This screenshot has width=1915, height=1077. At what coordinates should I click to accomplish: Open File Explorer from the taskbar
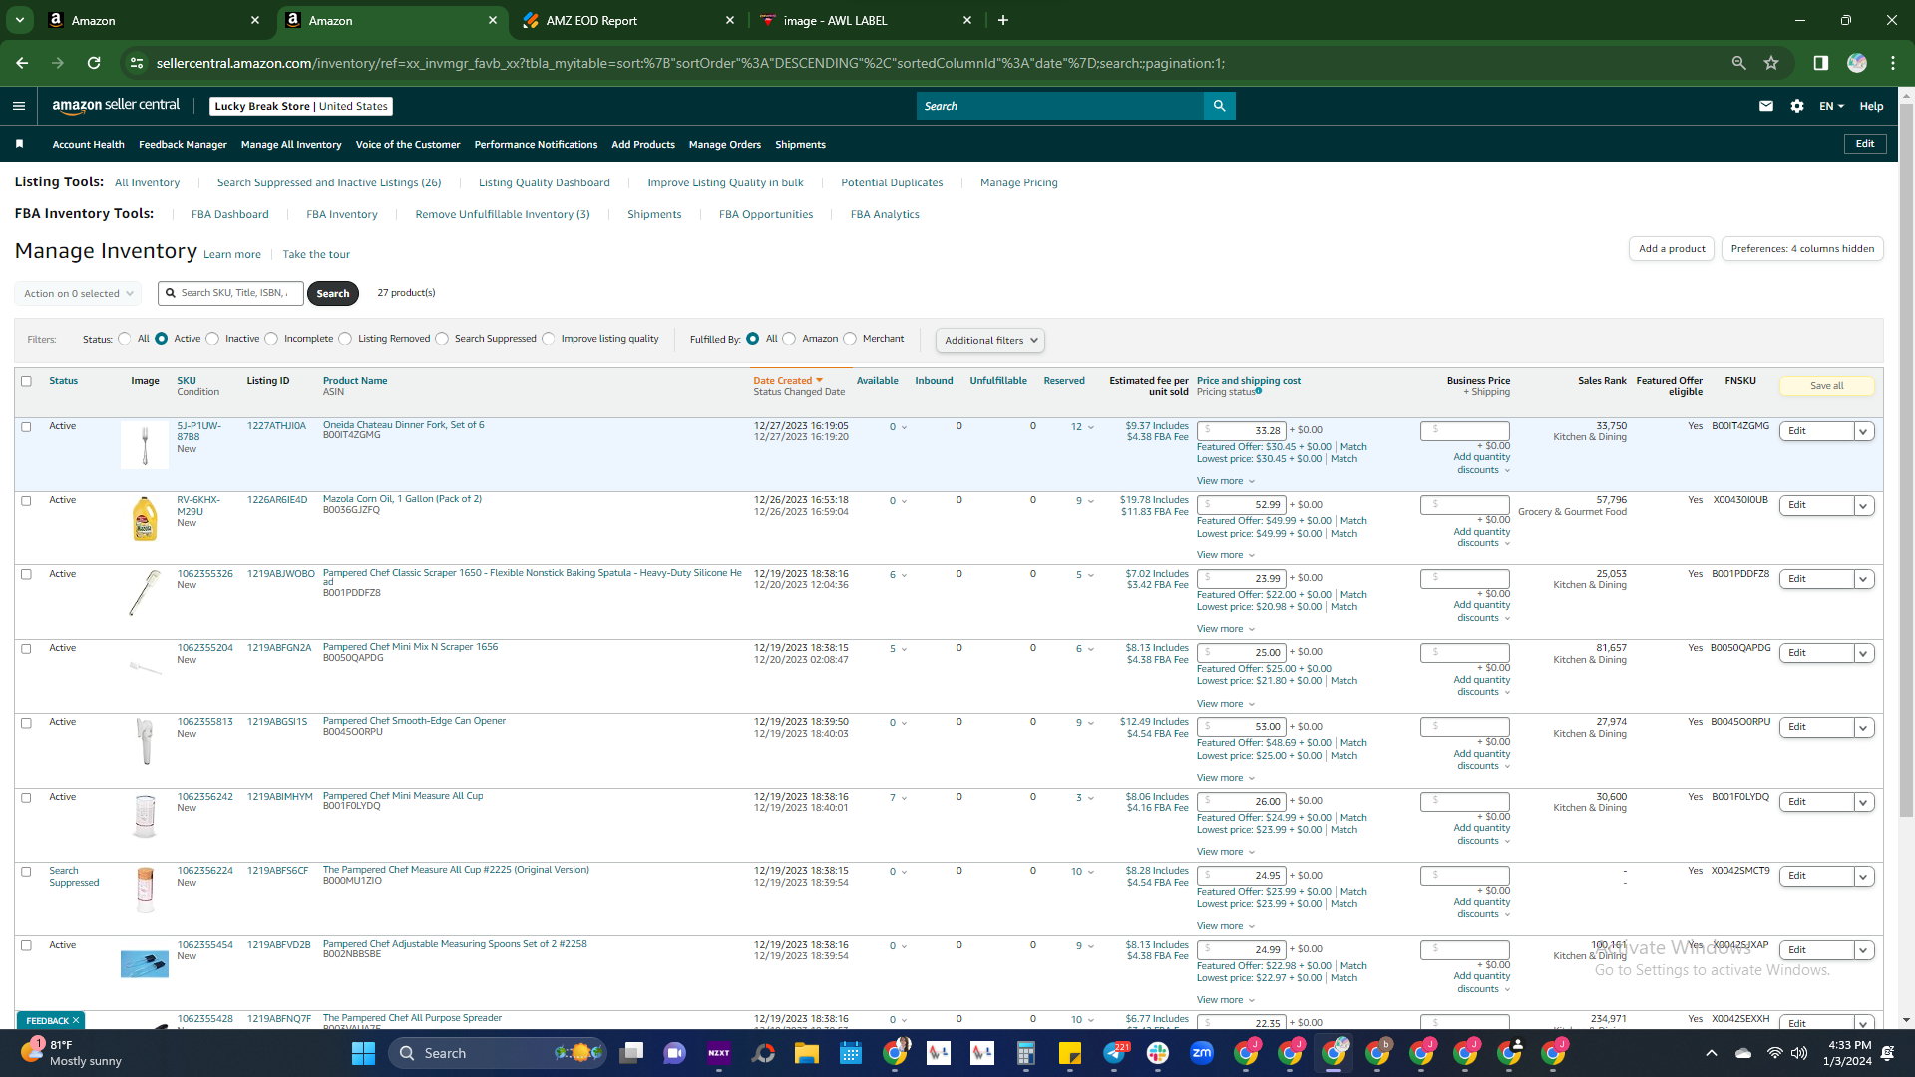pyautogui.click(x=807, y=1053)
